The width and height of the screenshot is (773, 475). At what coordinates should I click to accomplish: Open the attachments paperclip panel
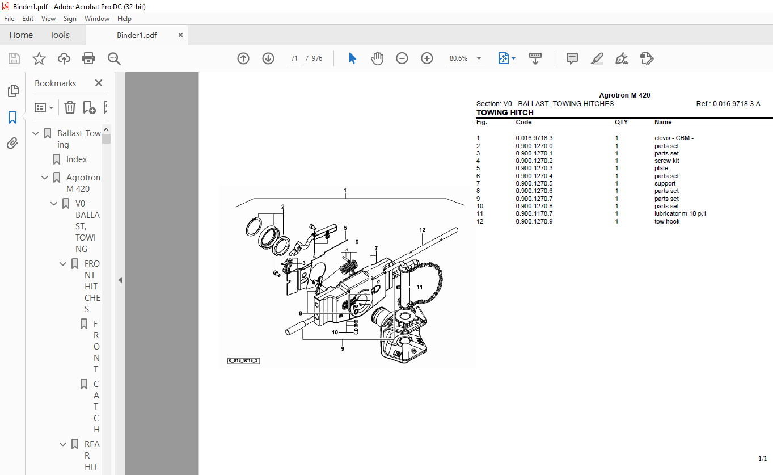click(x=12, y=144)
